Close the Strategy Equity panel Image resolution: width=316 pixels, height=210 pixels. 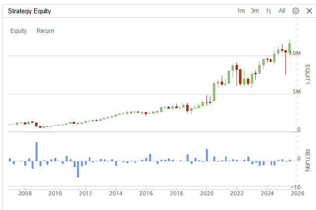309,11
